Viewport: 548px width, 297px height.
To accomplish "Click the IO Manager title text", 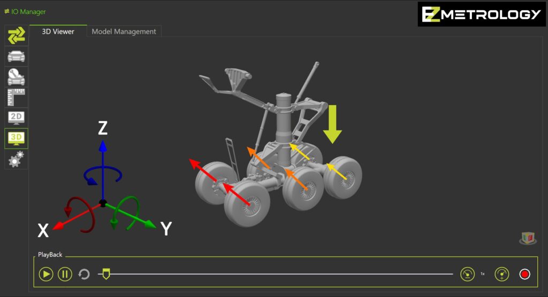I will tap(28, 12).
